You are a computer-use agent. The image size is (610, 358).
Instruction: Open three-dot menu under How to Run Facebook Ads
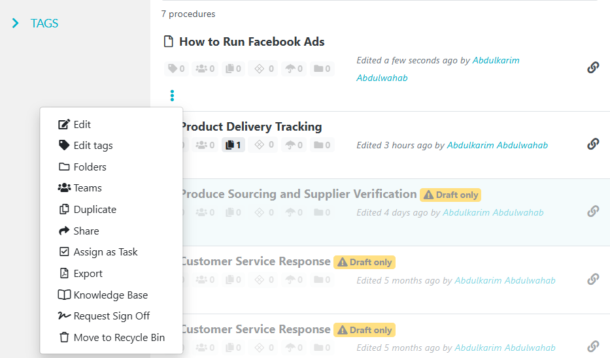pos(172,95)
